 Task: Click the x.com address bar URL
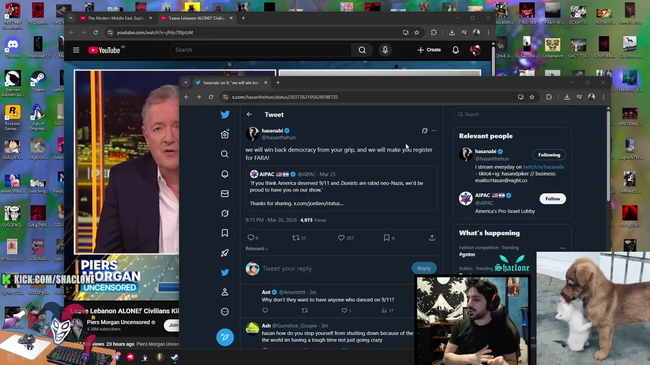tap(285, 97)
